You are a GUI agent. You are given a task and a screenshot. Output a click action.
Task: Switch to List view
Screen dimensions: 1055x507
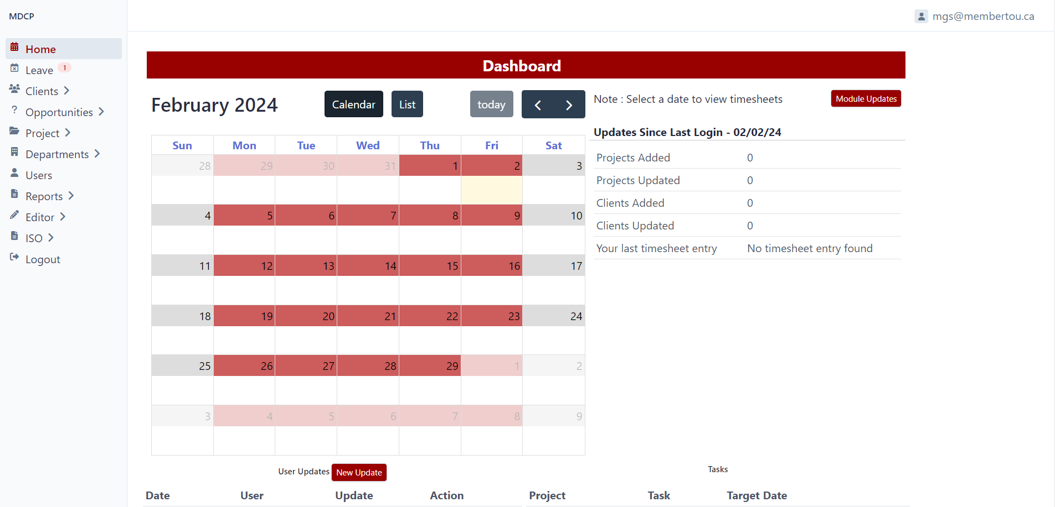407,104
